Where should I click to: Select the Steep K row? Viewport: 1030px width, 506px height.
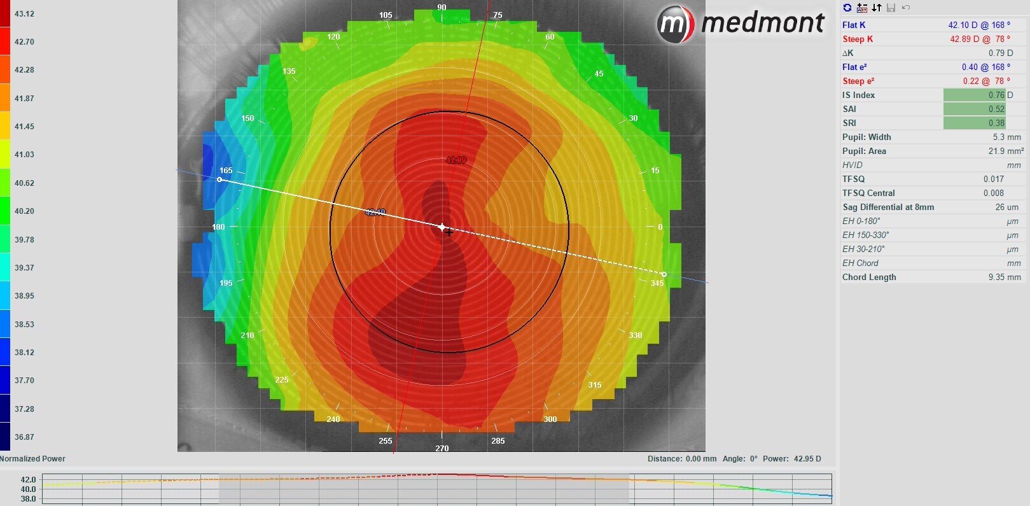pos(933,39)
